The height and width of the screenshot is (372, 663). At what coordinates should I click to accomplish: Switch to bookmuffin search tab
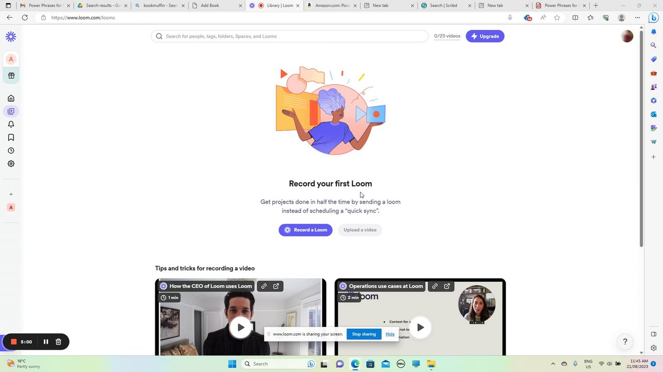[160, 6]
